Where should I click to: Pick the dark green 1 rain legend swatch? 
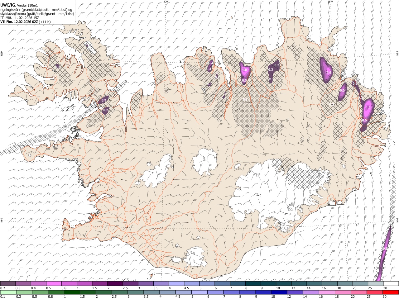coord(72,292)
